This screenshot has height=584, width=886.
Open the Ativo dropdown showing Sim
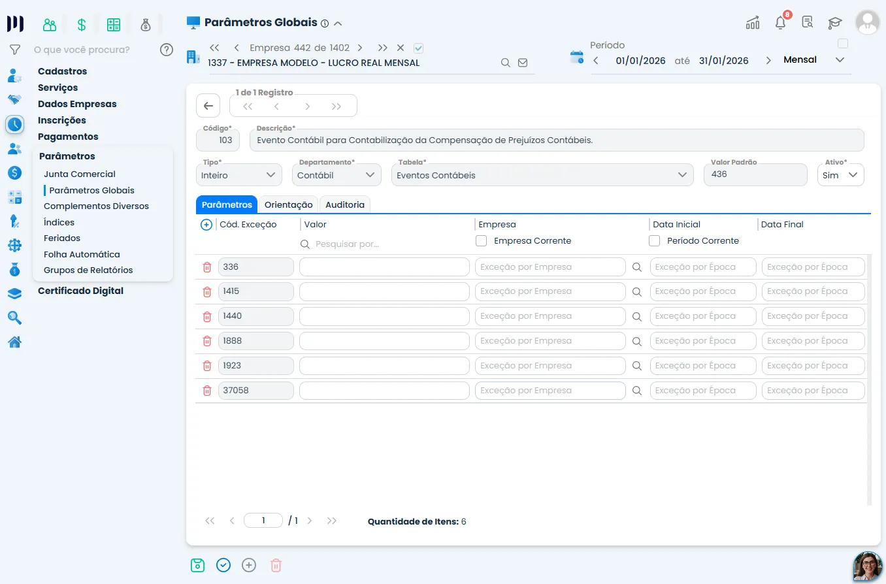coord(841,175)
